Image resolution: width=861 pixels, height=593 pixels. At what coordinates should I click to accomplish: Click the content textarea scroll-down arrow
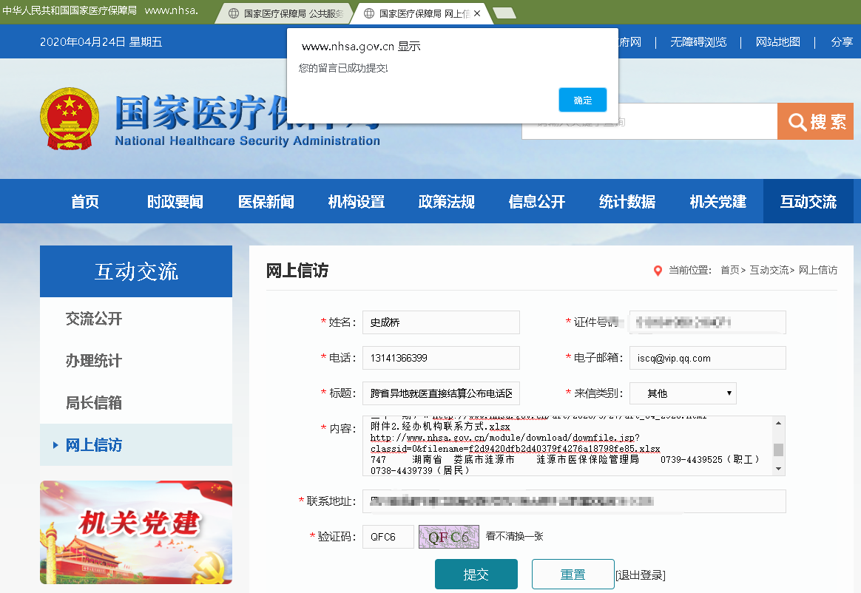[778, 469]
